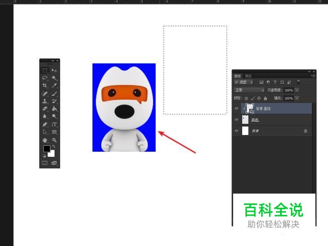The height and width of the screenshot is (246, 328).
Task: Open the 正常 blend mode dropdown
Action: click(x=249, y=90)
